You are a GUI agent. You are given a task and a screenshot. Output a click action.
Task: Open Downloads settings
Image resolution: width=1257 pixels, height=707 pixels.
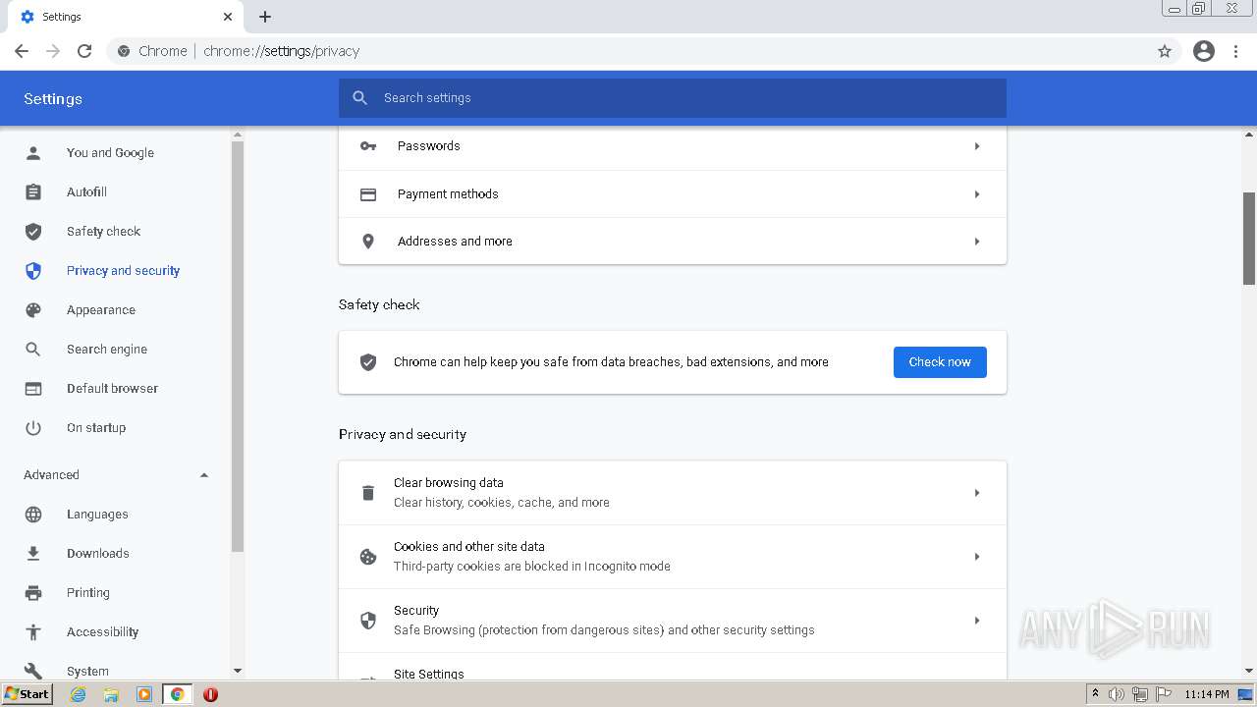98,554
